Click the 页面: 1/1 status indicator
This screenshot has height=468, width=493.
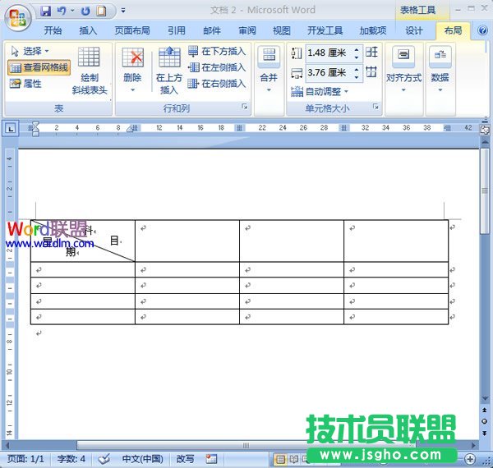(25, 459)
